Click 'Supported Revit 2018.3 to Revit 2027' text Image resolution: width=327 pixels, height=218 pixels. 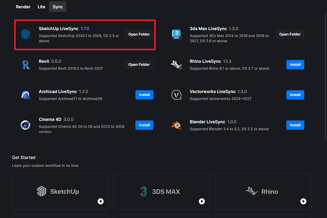point(71,69)
